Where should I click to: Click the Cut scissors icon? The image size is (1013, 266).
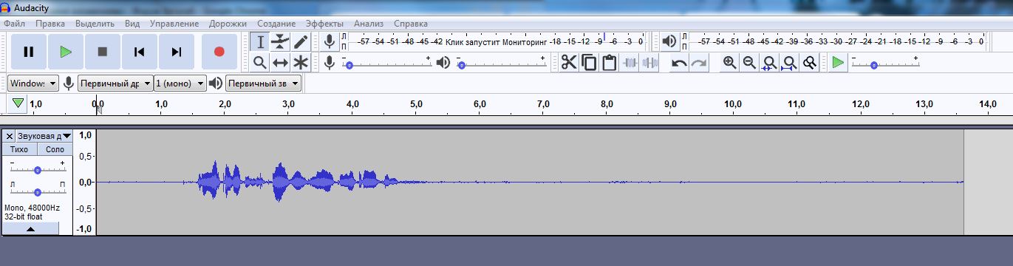568,63
